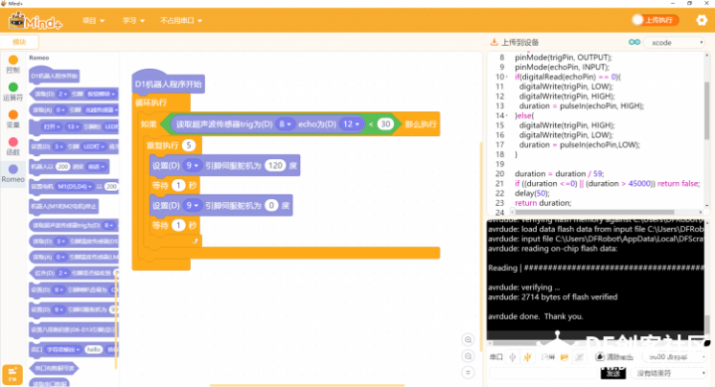Click the Arduino infinity logo icon
715x387 pixels.
click(634, 42)
